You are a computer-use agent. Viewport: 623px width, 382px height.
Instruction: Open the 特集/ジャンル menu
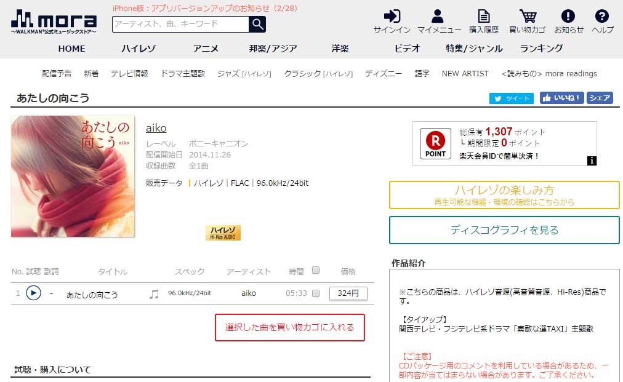click(474, 49)
